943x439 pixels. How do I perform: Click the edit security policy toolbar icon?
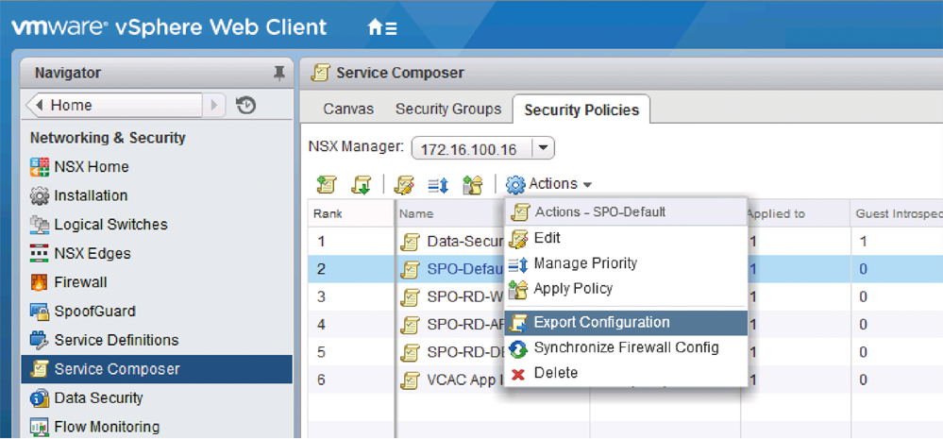404,185
